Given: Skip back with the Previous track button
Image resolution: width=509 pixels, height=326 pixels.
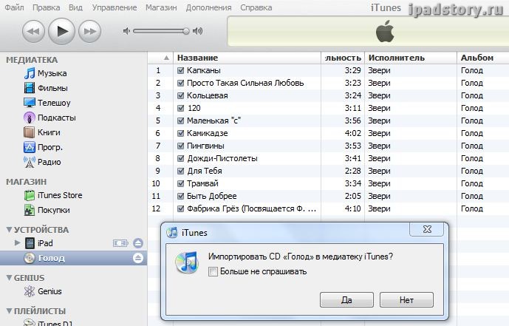Looking at the screenshot, I should (x=33, y=31).
